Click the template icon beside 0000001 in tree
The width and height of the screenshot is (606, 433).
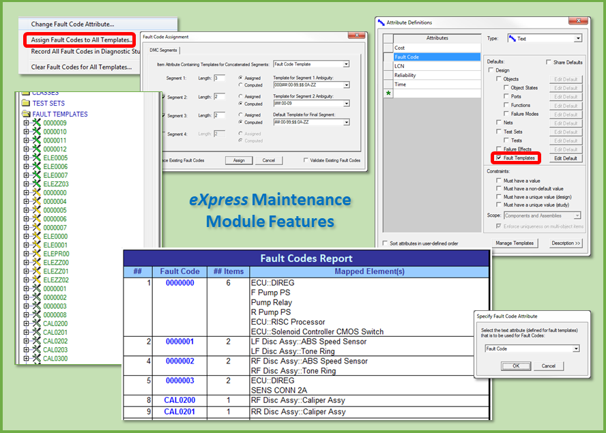(x=37, y=288)
